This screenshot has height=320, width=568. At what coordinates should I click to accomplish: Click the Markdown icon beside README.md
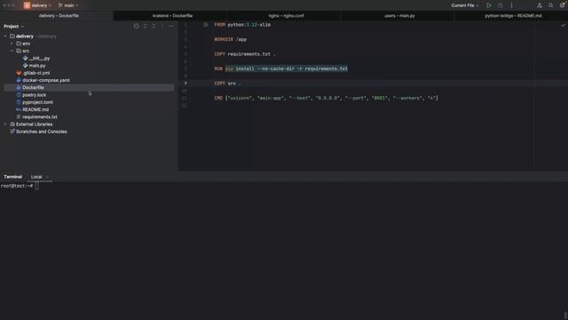point(19,109)
